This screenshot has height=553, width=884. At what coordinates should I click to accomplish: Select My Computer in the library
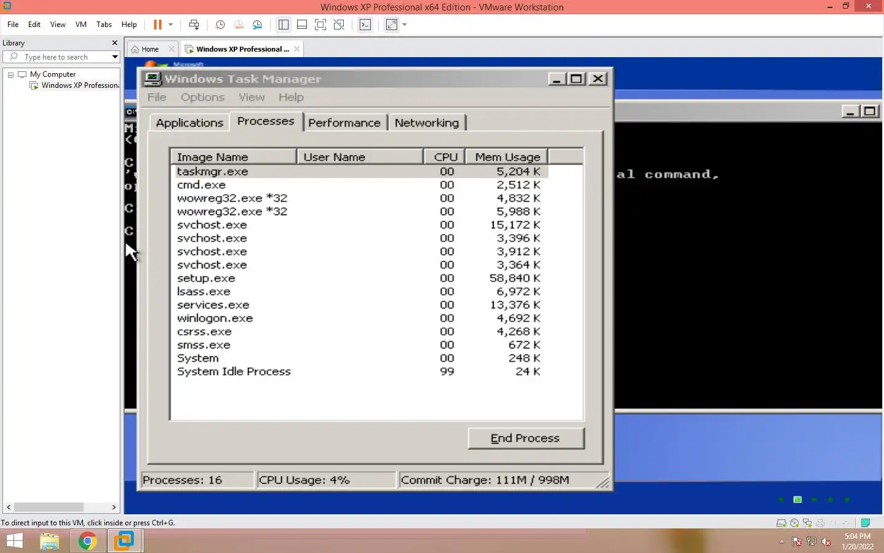[53, 74]
